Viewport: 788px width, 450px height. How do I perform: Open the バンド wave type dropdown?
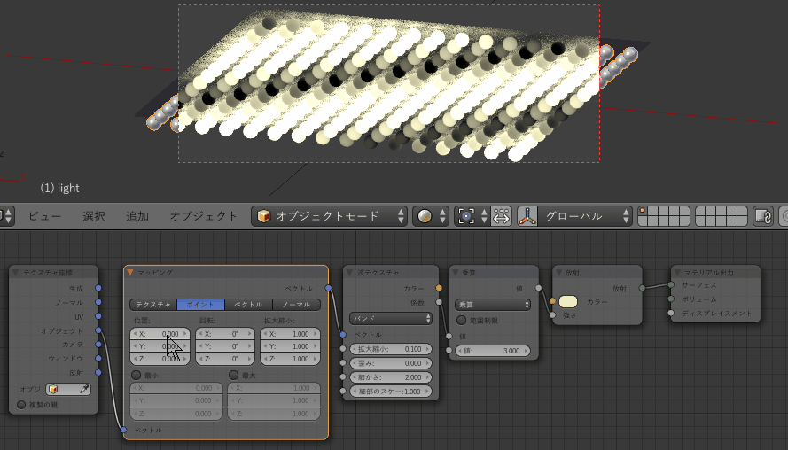tap(391, 318)
